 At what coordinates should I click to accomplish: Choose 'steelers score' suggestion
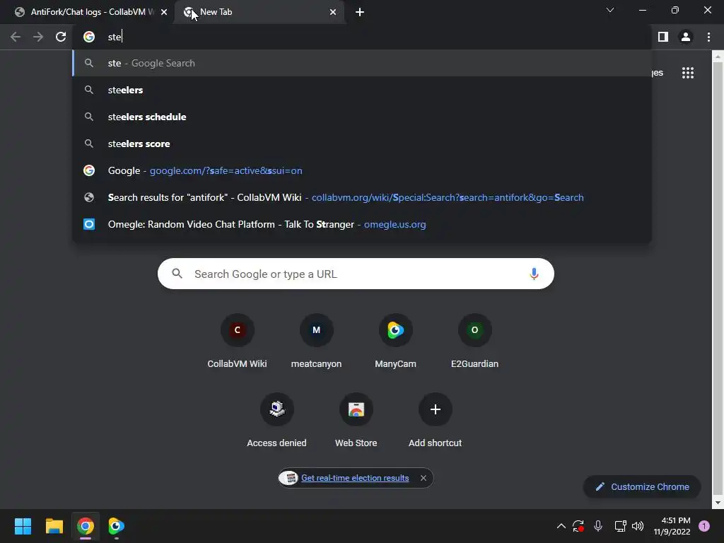click(x=362, y=144)
